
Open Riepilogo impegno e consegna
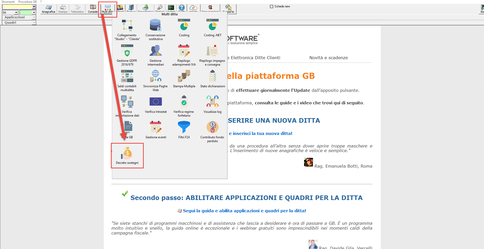click(213, 55)
